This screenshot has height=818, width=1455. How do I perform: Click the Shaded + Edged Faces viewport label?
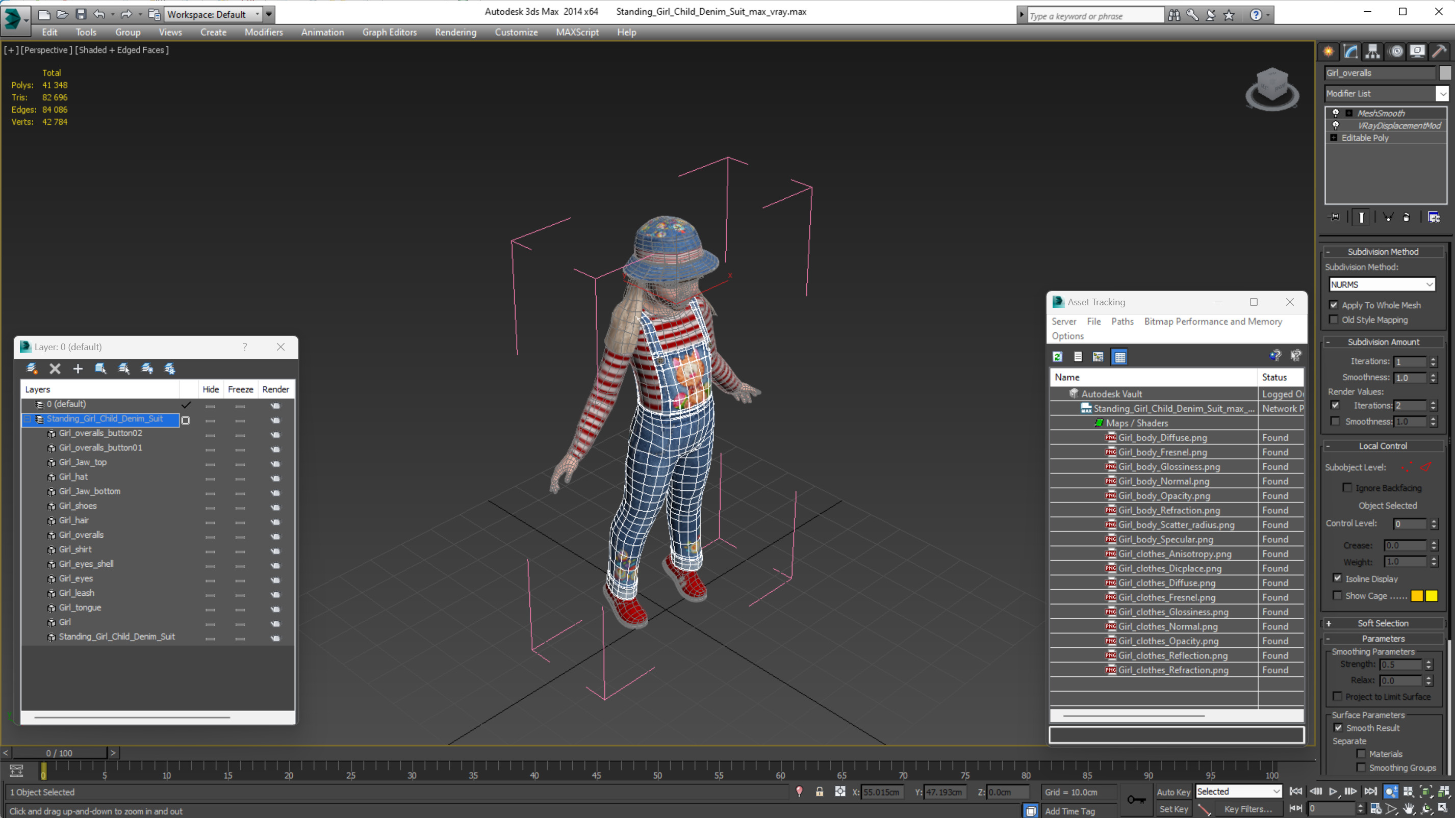pyautogui.click(x=122, y=49)
